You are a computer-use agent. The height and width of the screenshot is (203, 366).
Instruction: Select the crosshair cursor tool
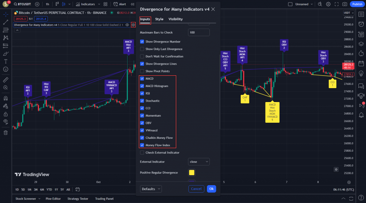tap(6, 15)
